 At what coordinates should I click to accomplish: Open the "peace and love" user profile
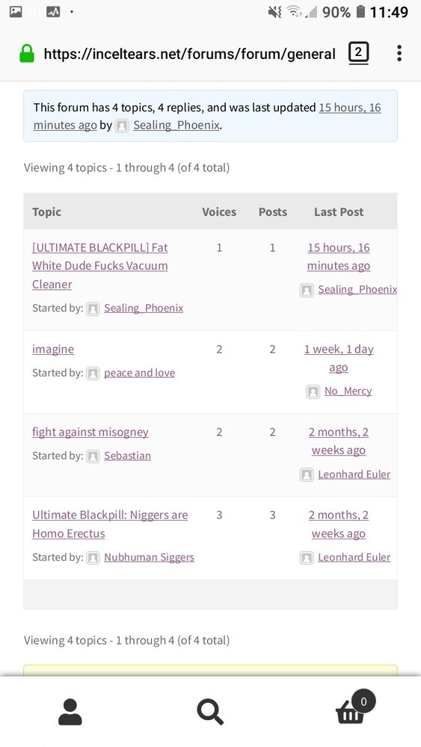pyautogui.click(x=139, y=373)
